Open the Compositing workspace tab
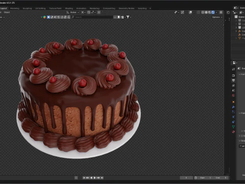 (109, 8)
